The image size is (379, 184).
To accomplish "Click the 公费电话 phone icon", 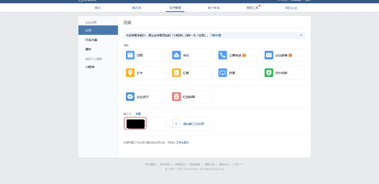I will (223, 55).
